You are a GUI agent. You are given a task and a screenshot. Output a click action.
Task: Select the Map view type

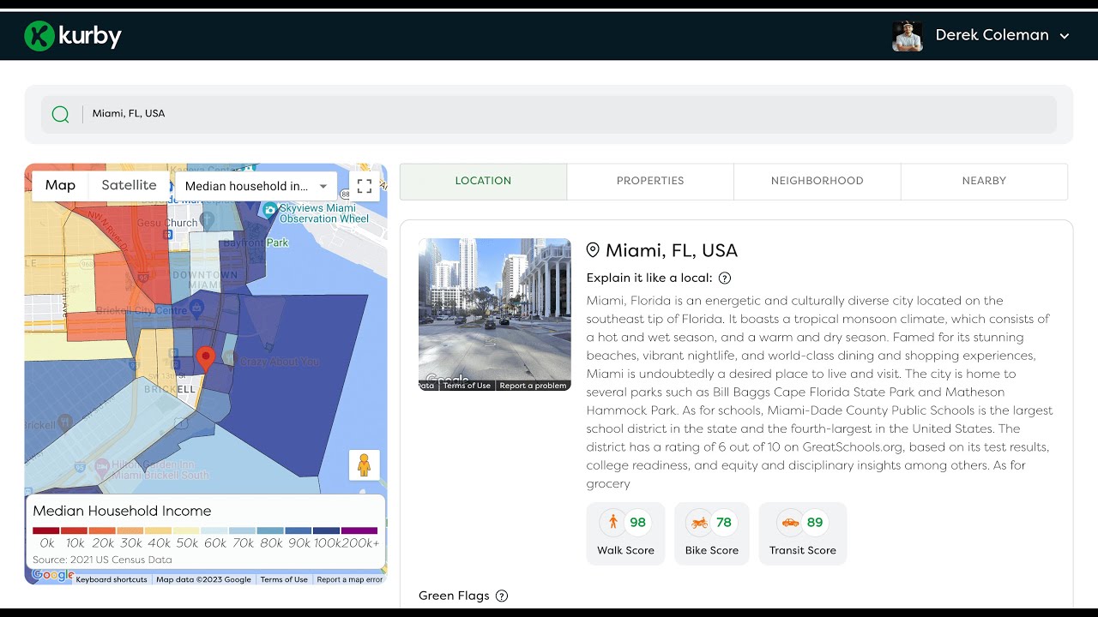click(60, 185)
